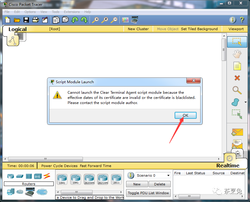
Task: Choose the Resize Shape tool
Action: coord(237,114)
